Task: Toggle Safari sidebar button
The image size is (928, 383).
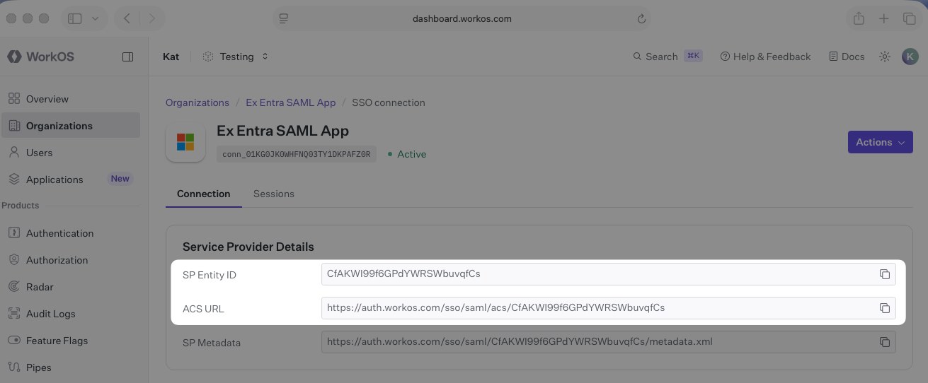Action: click(x=75, y=19)
